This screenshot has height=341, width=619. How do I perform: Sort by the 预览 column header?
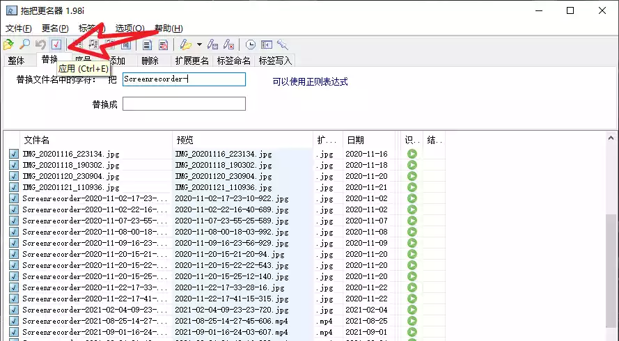pos(243,140)
